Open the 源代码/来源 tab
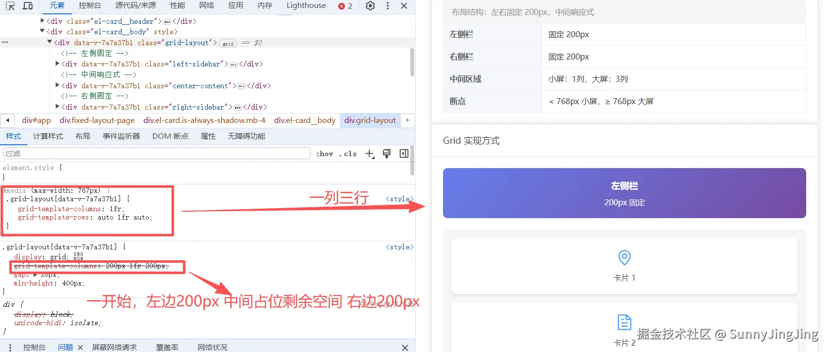This screenshot has width=828, height=352. (135, 5)
